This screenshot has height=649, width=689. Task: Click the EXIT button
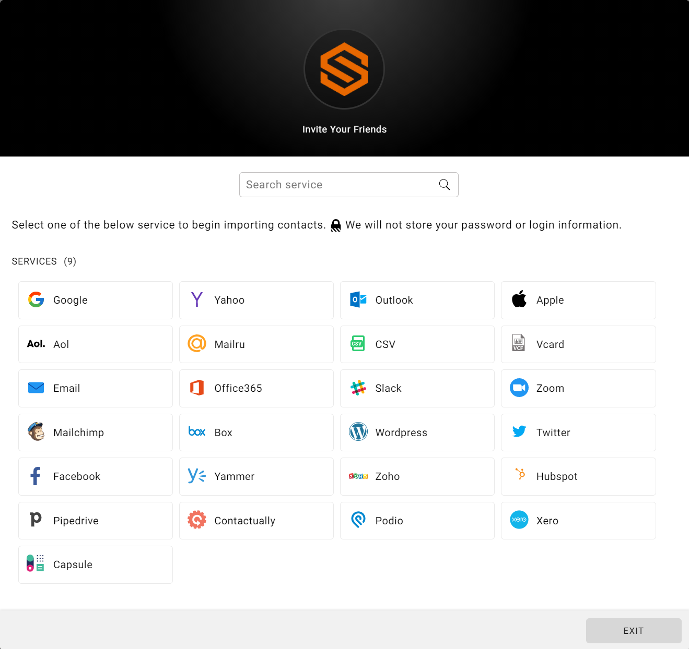(x=634, y=631)
